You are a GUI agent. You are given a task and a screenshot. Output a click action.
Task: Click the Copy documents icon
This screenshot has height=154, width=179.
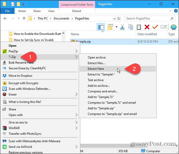click(x=131, y=27)
